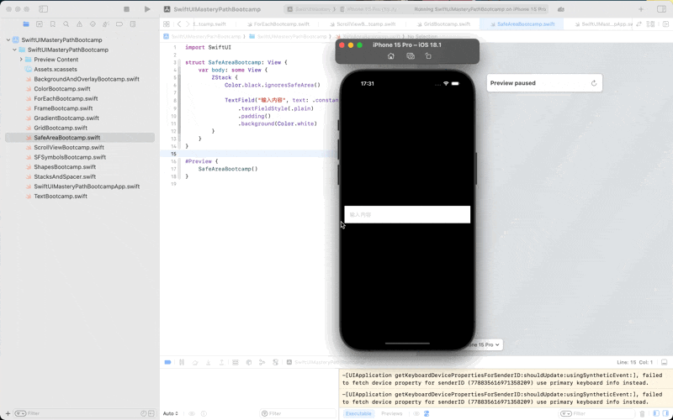
Task: Click the plus button in Xcode toolbar
Action: pos(641,9)
